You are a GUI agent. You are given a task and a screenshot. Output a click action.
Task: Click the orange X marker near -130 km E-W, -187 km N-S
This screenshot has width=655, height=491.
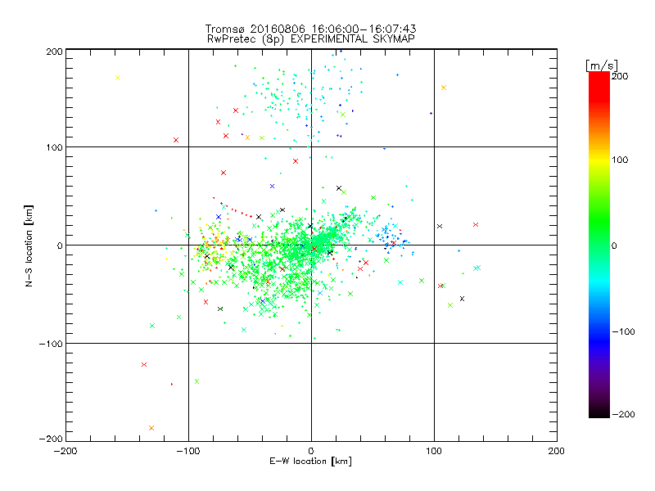point(151,428)
